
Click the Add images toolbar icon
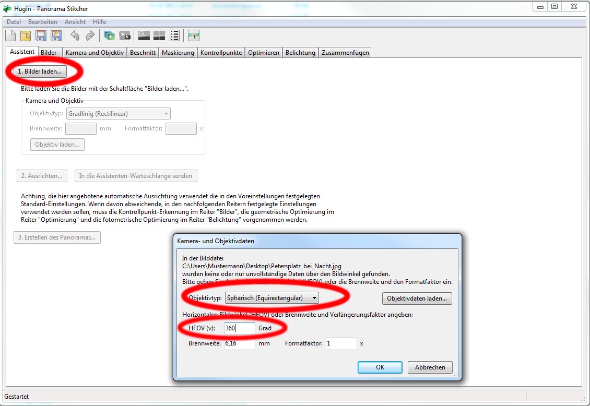click(x=109, y=35)
